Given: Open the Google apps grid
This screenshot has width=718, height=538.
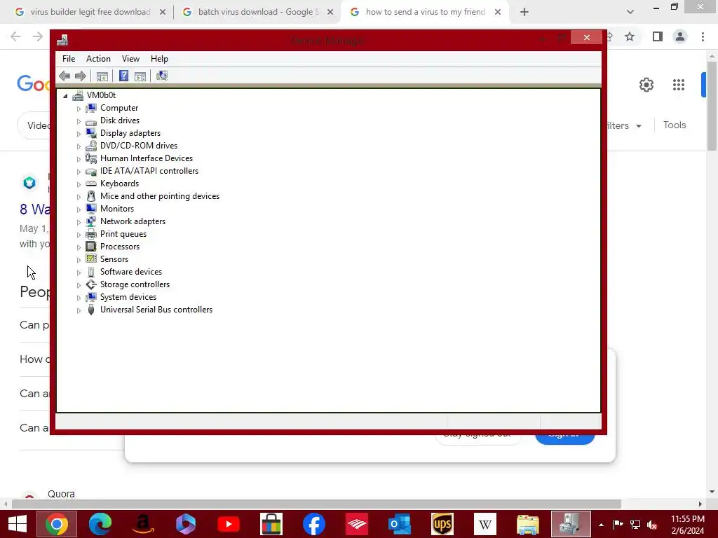Looking at the screenshot, I should pyautogui.click(x=679, y=85).
